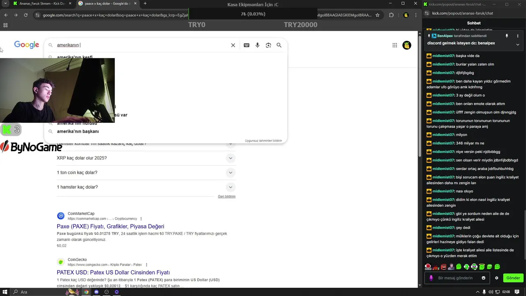Open the CoinMarketCap result's three-dot options

pos(141,219)
